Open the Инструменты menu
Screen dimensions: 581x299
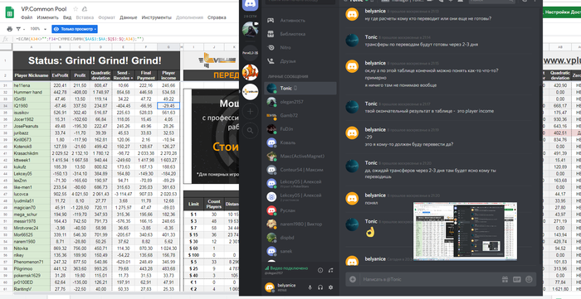156,17
